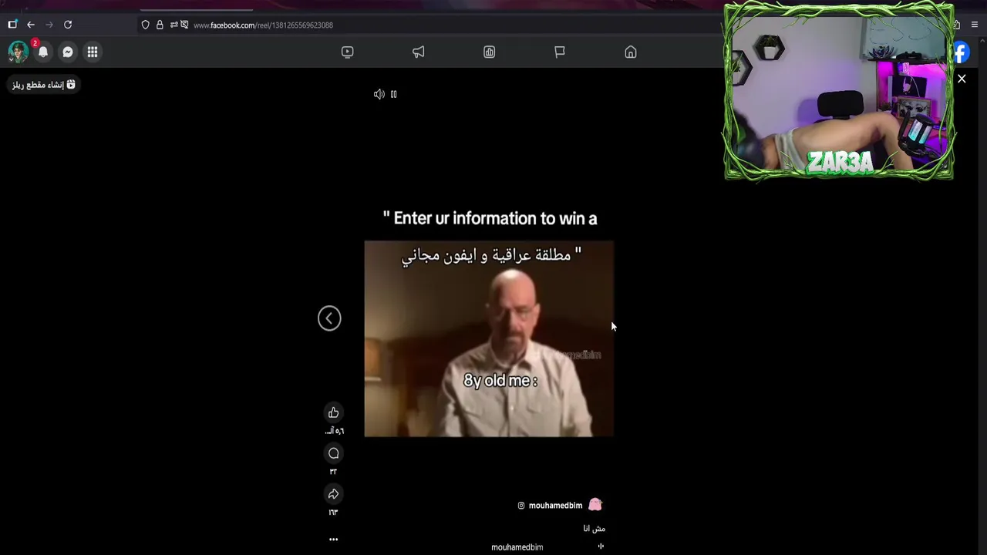Go to the previous reel arrow
Viewport: 987px width, 555px height.
pyautogui.click(x=329, y=318)
